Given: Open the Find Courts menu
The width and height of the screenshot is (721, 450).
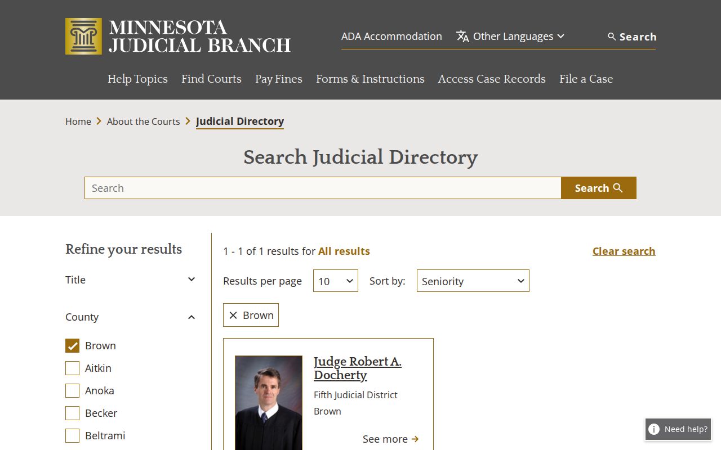Looking at the screenshot, I should pyautogui.click(x=211, y=79).
